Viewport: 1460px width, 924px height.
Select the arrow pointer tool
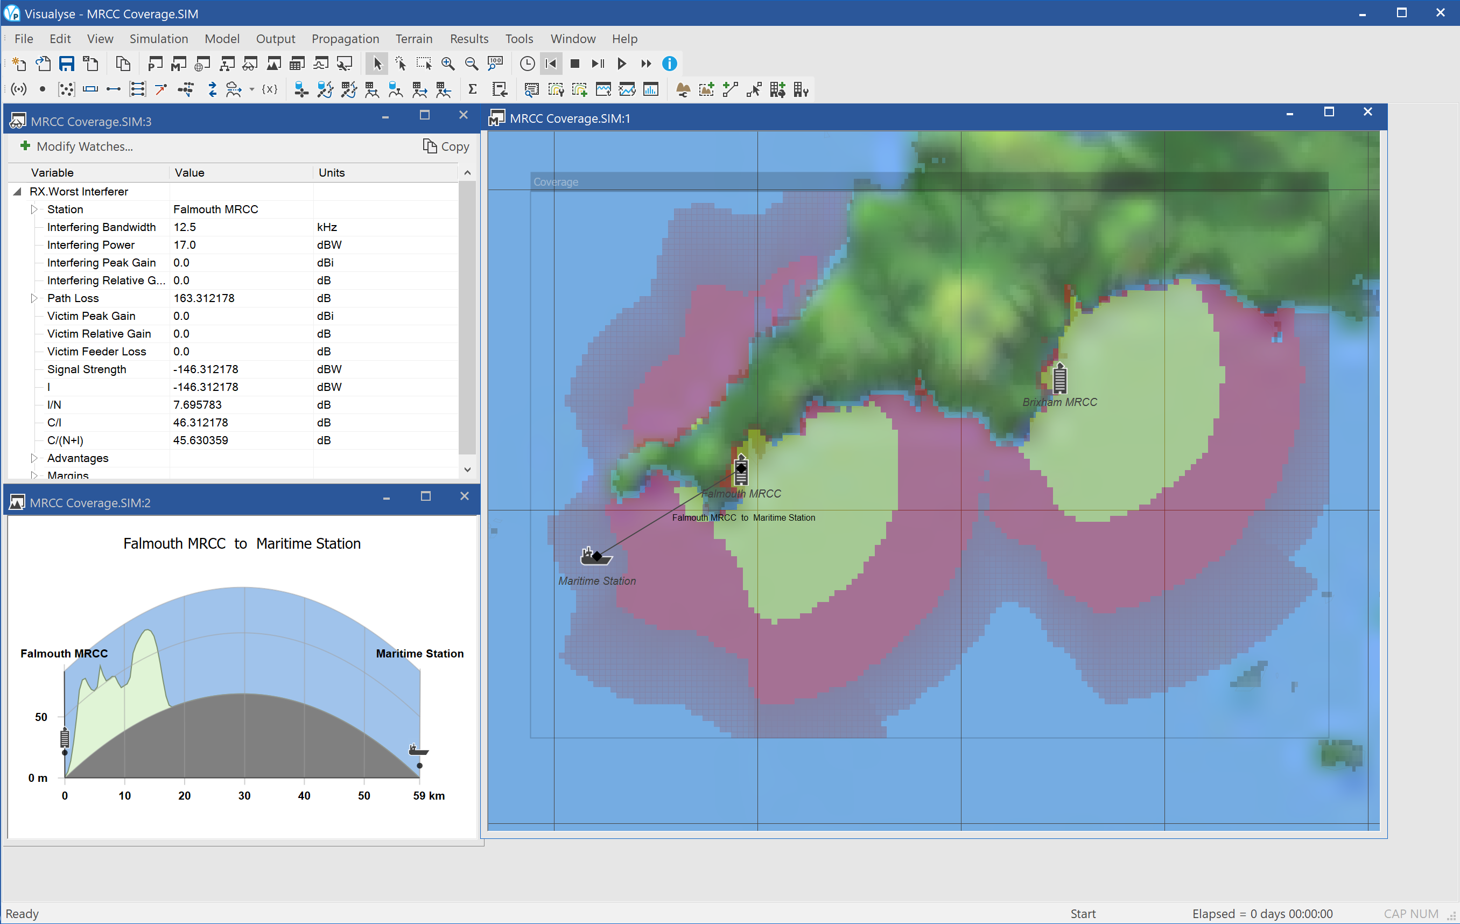(376, 64)
